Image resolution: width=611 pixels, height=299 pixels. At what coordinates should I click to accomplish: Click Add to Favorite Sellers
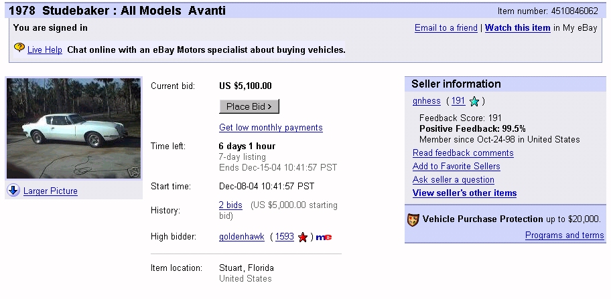tap(456, 167)
